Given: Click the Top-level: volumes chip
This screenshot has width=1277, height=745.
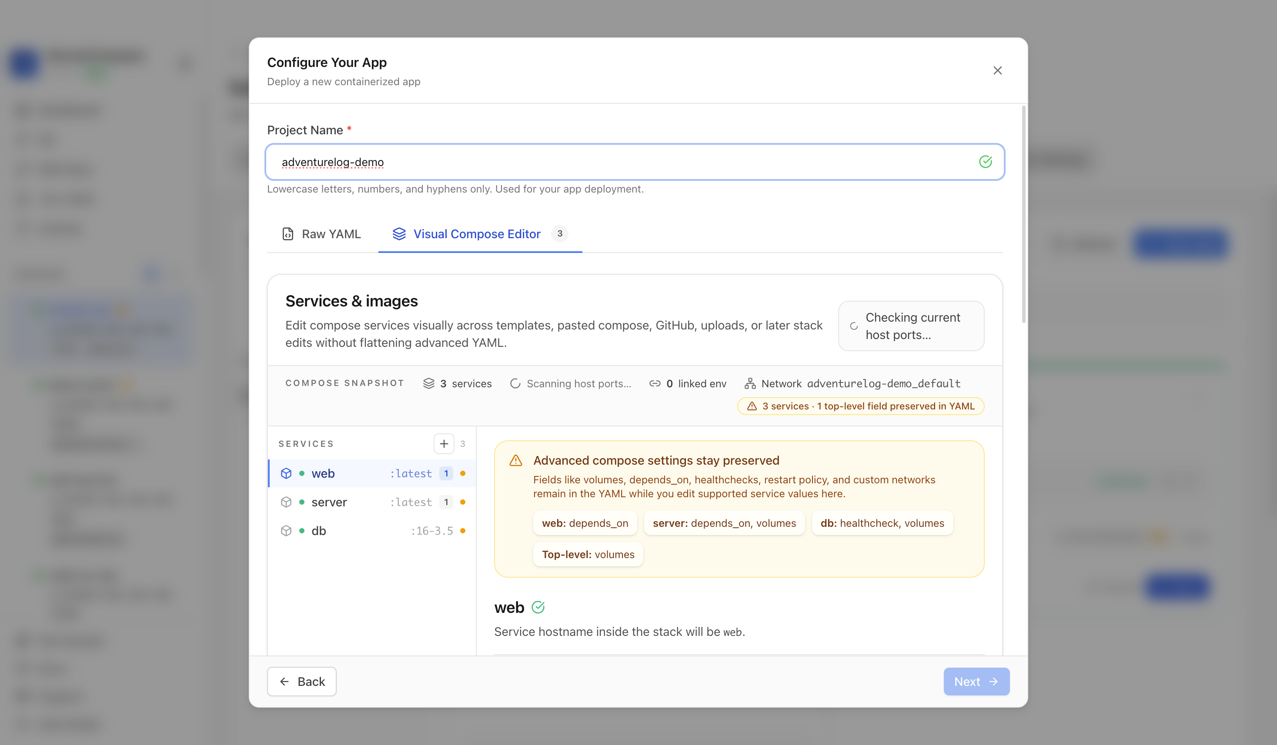Looking at the screenshot, I should coord(588,555).
